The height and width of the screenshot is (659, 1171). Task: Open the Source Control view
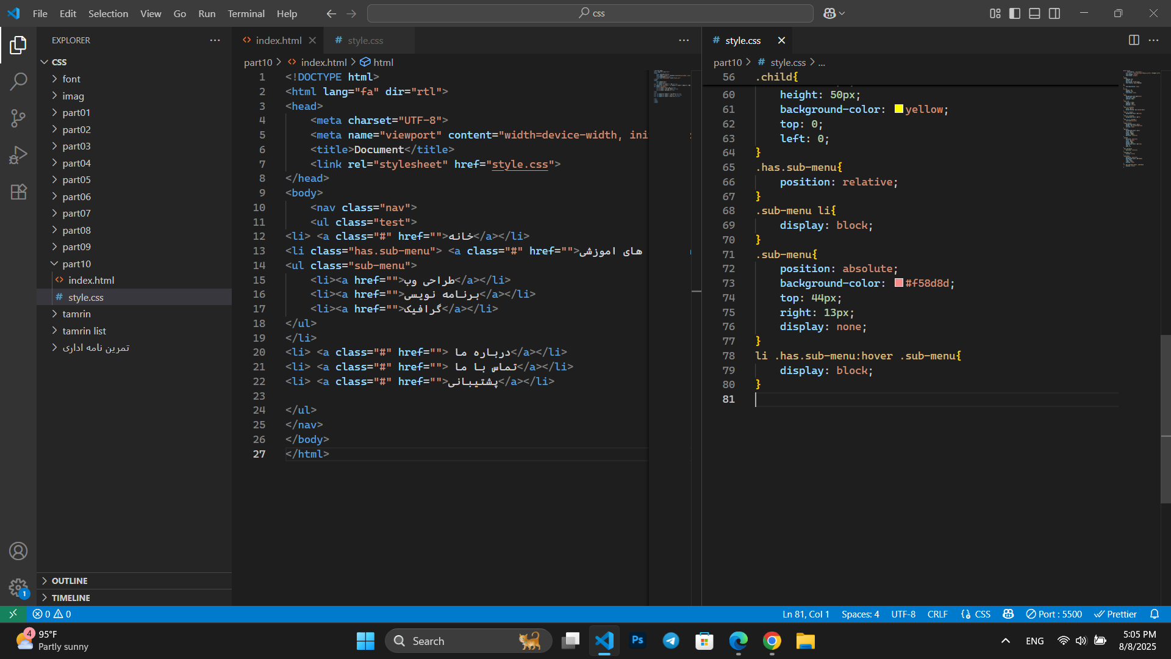click(x=18, y=118)
